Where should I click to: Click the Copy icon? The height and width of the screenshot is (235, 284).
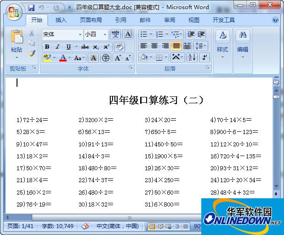32,43
